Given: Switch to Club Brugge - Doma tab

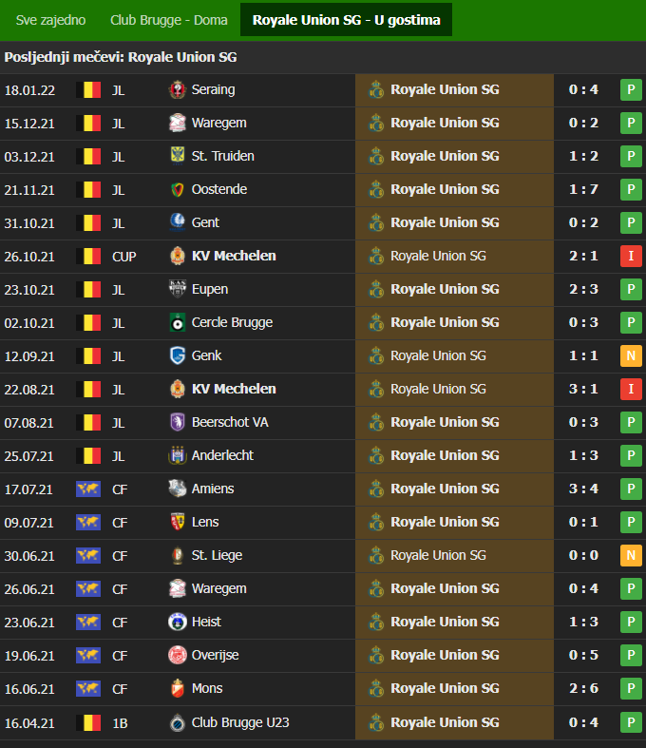Looking at the screenshot, I should point(169,20).
